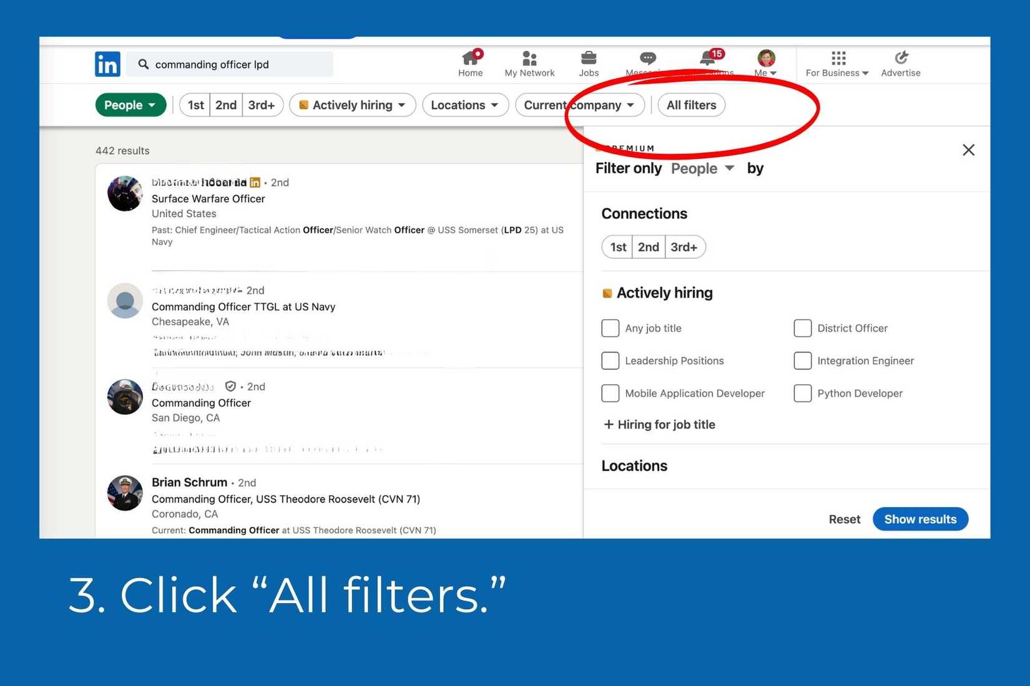
Task: Click the Advertise icon
Action: click(x=901, y=58)
